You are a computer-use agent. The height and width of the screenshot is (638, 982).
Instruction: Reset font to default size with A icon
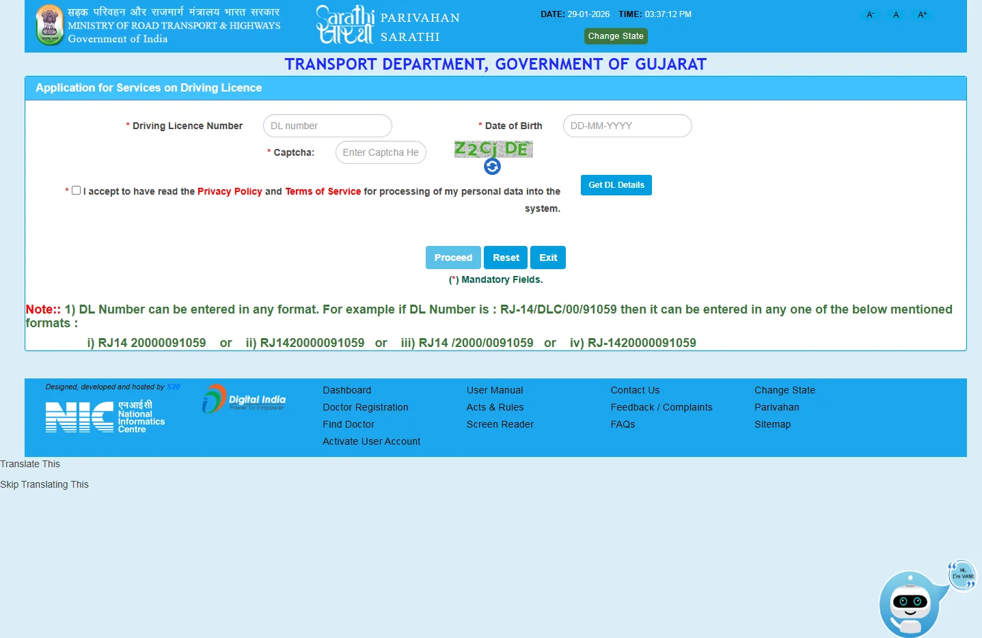895,14
